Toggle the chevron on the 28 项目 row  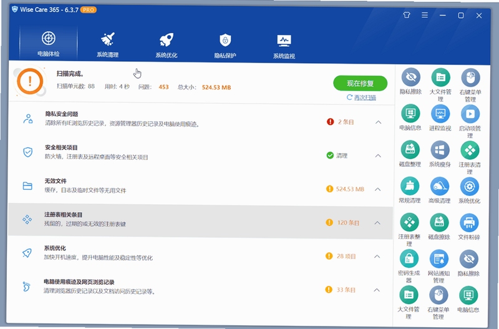tap(377, 257)
